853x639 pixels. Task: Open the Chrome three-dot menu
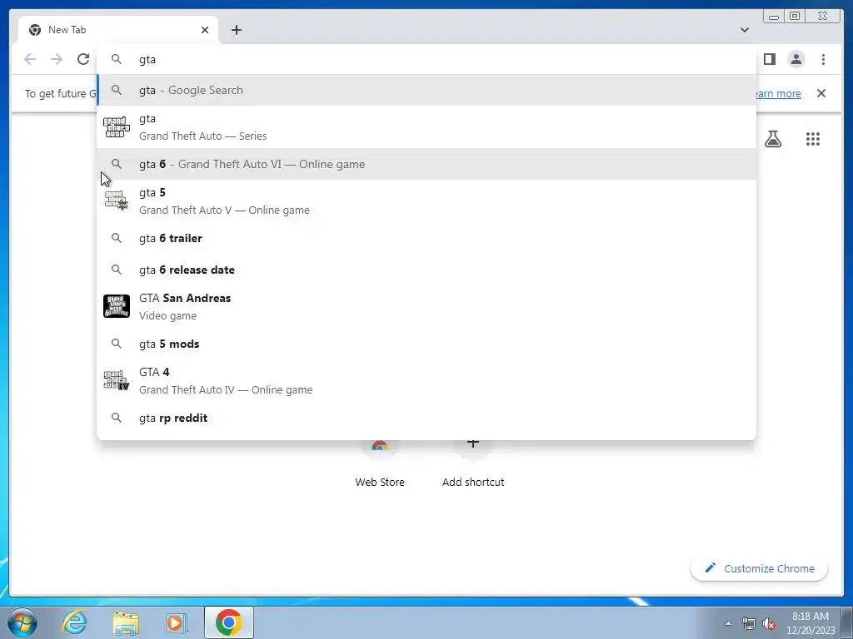coord(823,59)
